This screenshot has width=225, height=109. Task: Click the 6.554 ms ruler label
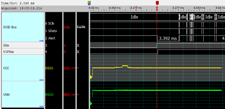pos(199,8)
